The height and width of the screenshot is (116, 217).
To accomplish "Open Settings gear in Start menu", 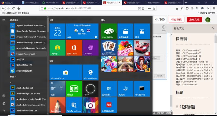I will click(x=4, y=103).
